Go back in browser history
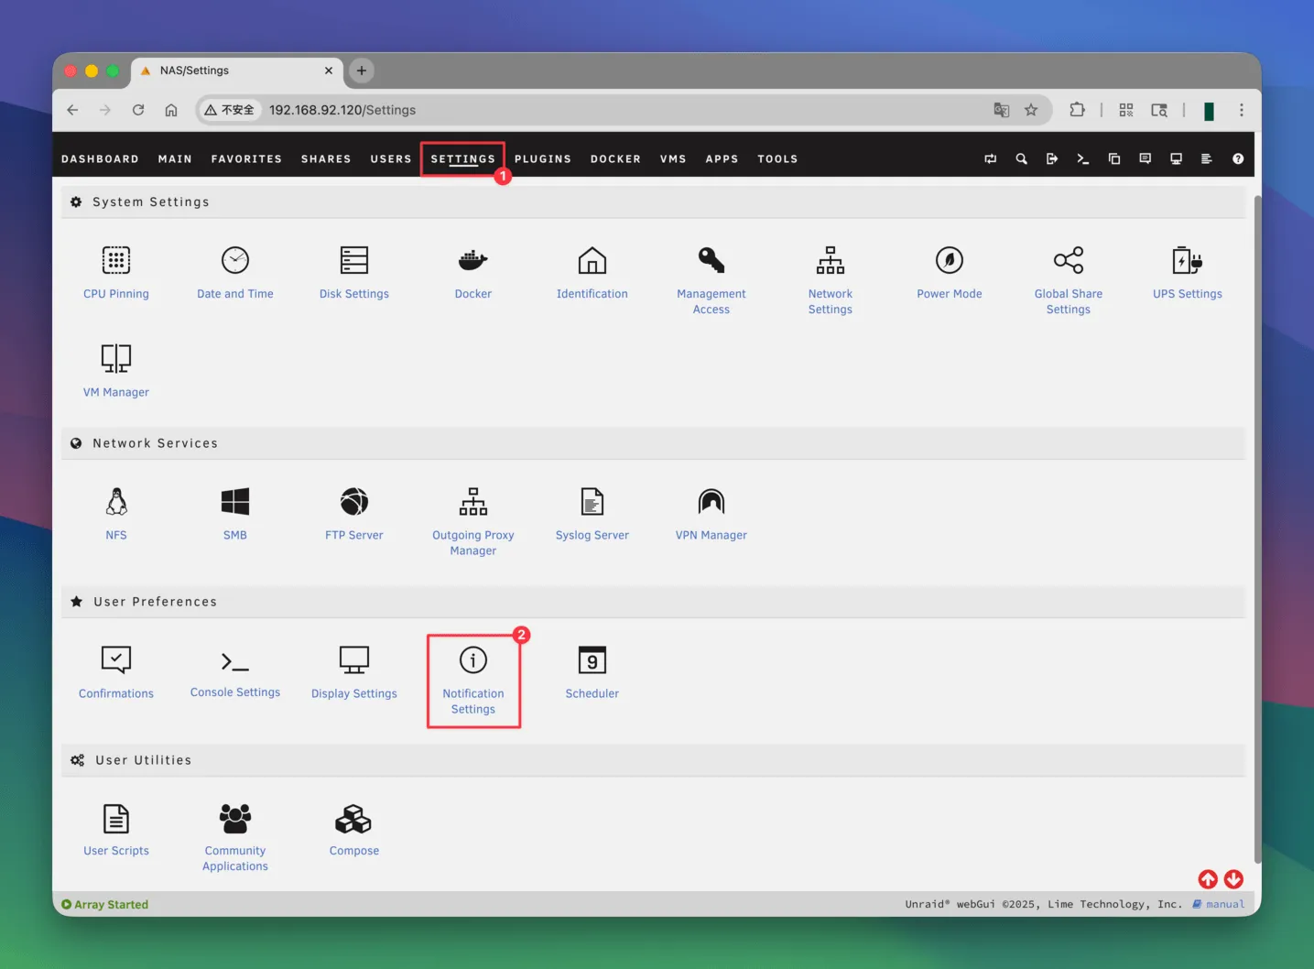Viewport: 1314px width, 969px height. [72, 110]
